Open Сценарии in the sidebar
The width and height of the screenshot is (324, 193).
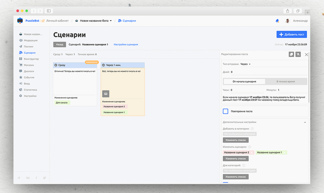27,53
